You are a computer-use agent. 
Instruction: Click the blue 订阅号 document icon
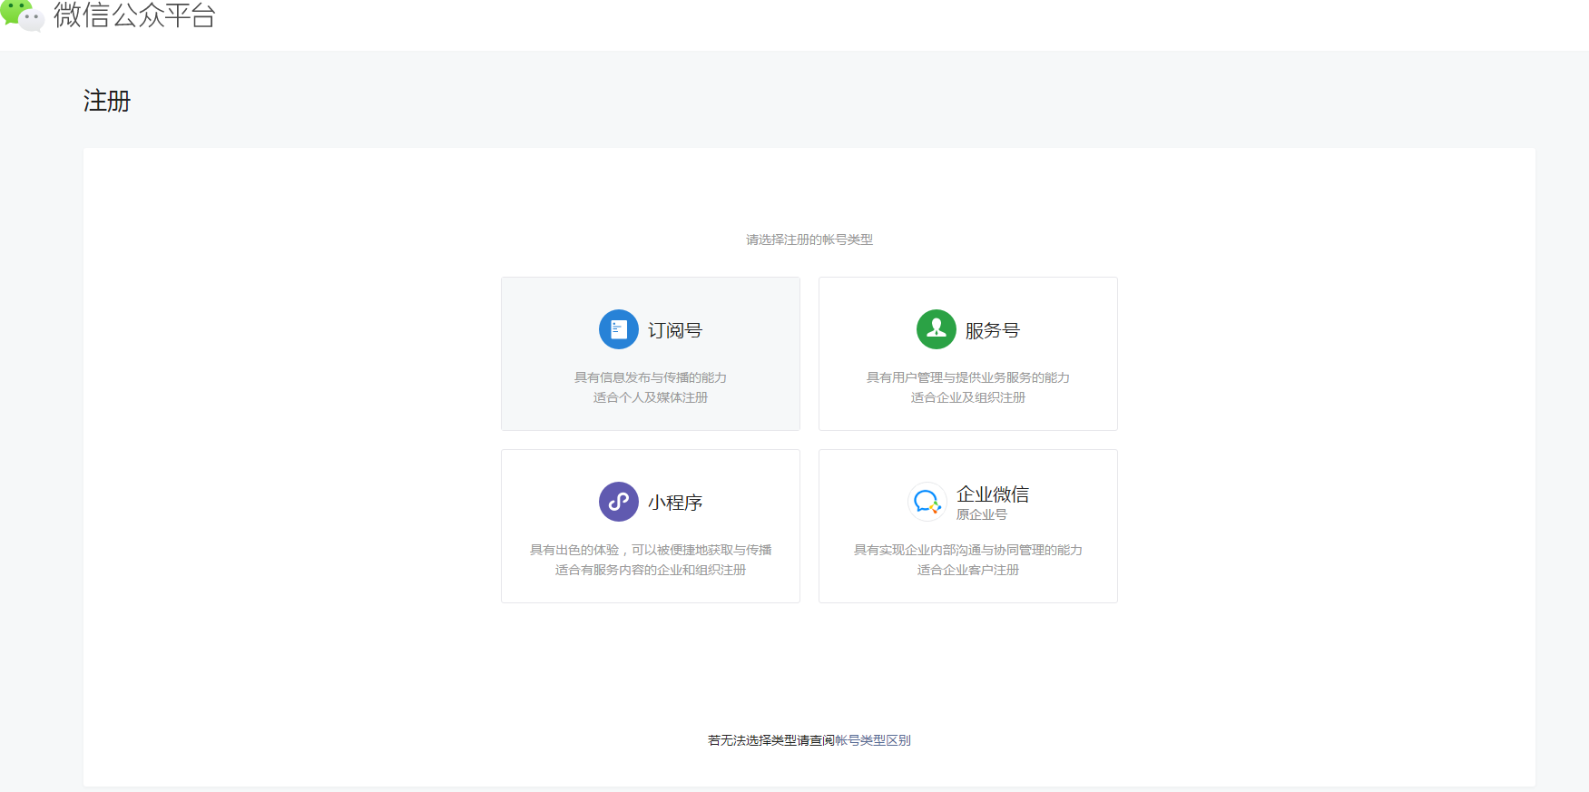[619, 329]
